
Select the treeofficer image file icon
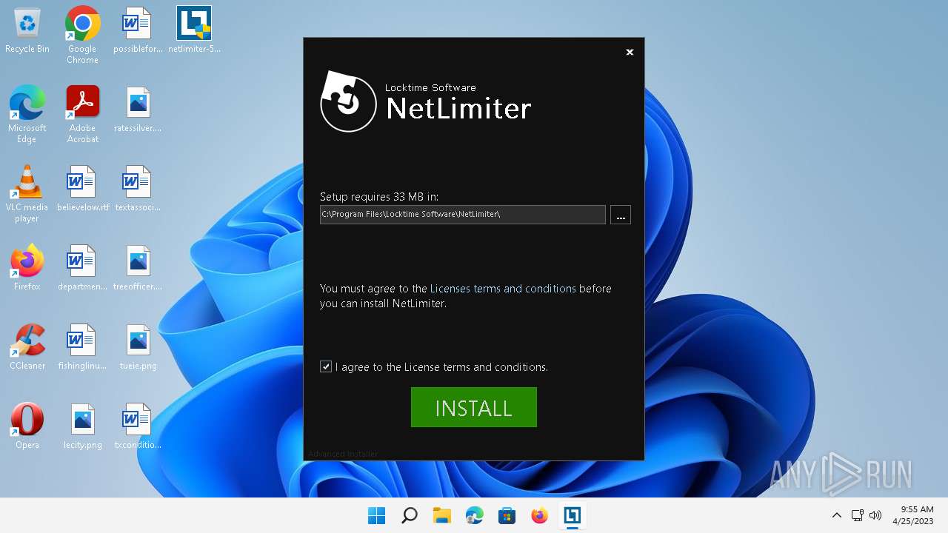(138, 269)
